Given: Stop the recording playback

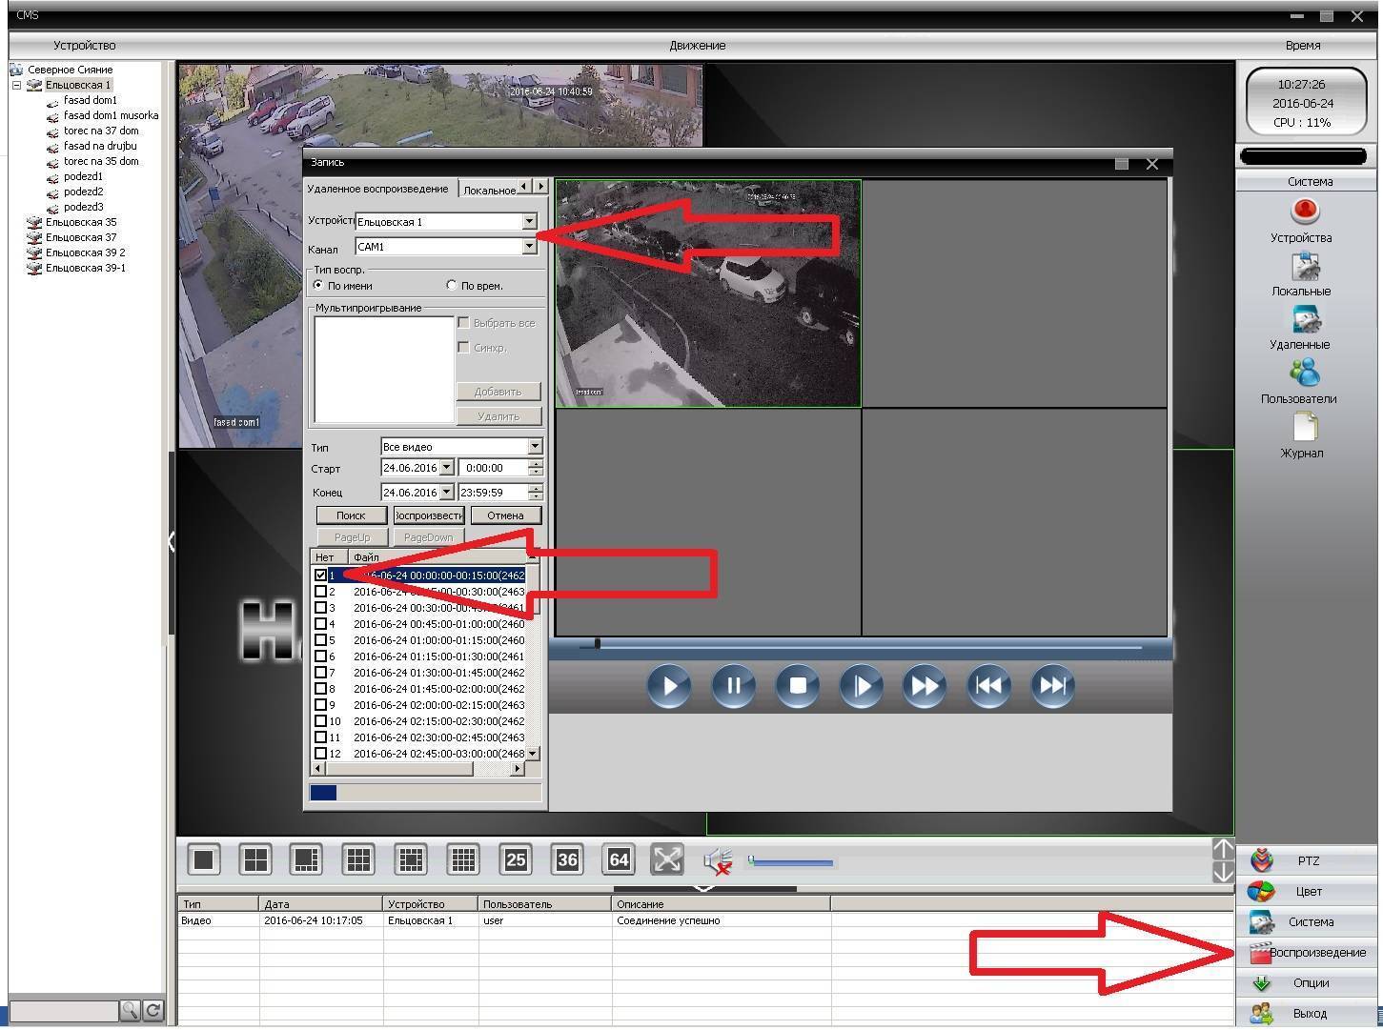Looking at the screenshot, I should pyautogui.click(x=798, y=686).
